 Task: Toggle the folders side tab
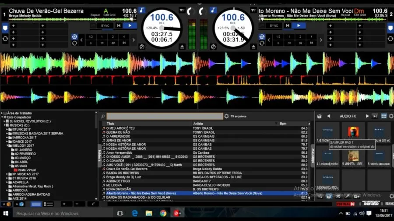point(99,155)
